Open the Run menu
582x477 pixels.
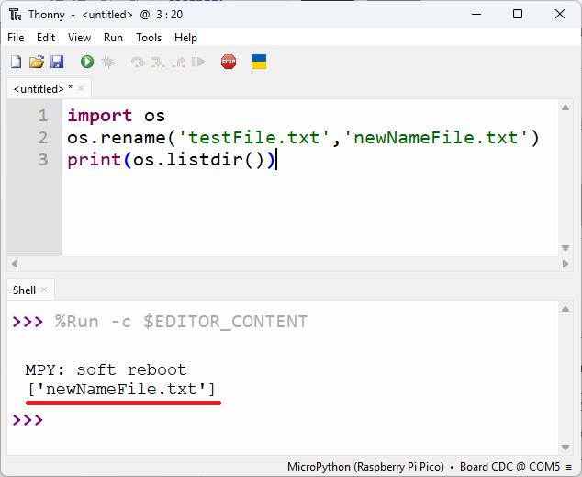pyautogui.click(x=113, y=38)
